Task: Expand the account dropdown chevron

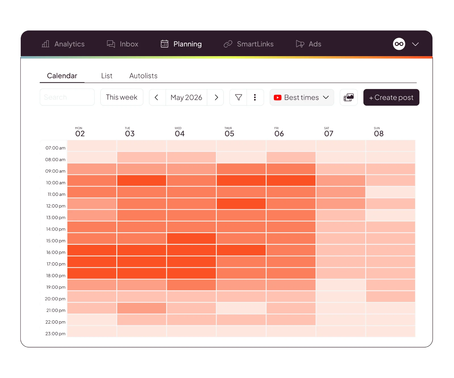Action: [x=415, y=44]
